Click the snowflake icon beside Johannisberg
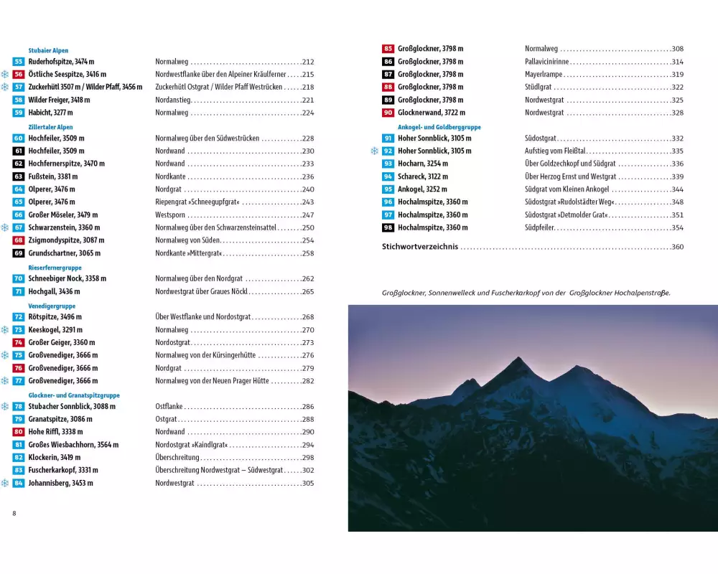The image size is (718, 574). point(4,484)
